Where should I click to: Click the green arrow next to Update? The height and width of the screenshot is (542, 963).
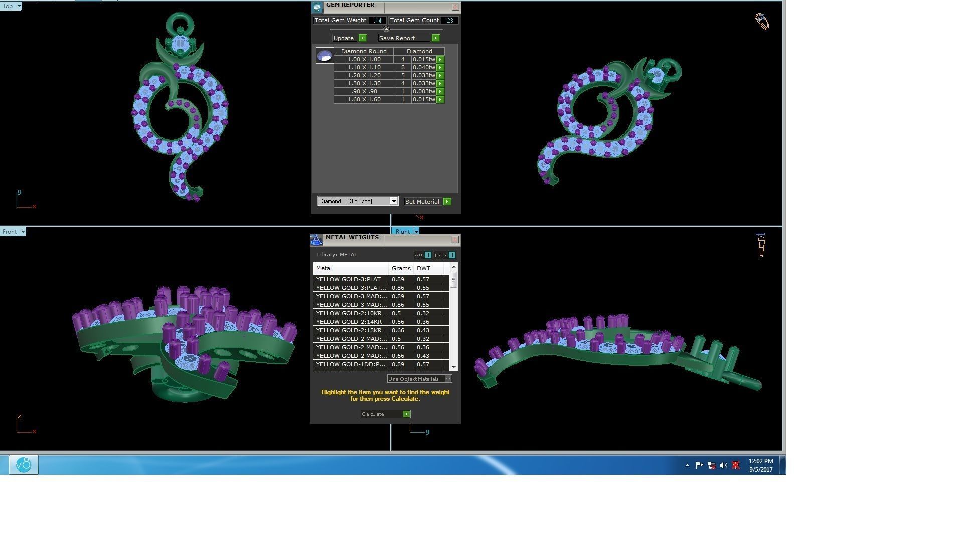[362, 38]
